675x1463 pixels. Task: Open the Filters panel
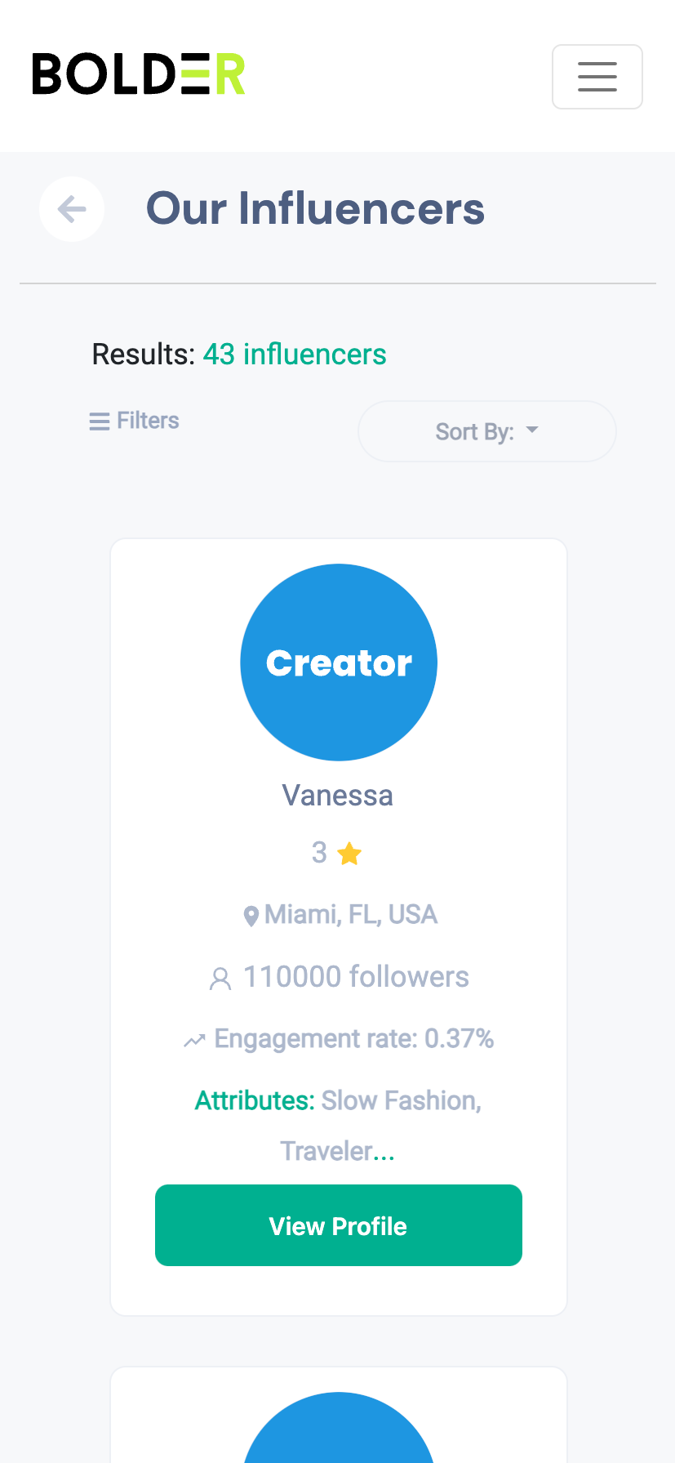[134, 421]
